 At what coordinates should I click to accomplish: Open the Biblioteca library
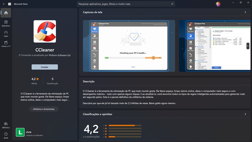coord(6,125)
